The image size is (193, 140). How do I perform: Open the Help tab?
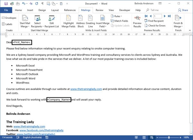tap(138, 10)
